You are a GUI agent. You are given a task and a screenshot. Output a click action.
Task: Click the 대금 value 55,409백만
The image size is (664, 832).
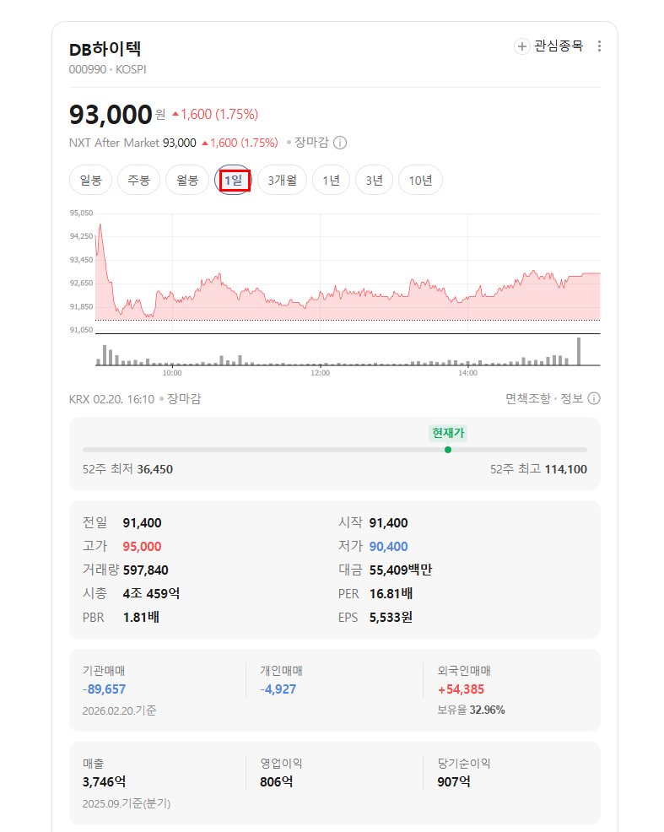(401, 570)
